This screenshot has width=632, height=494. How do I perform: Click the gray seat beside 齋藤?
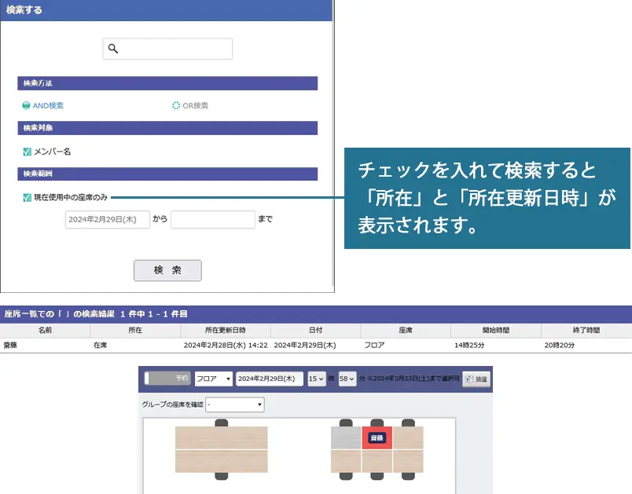pos(346,437)
